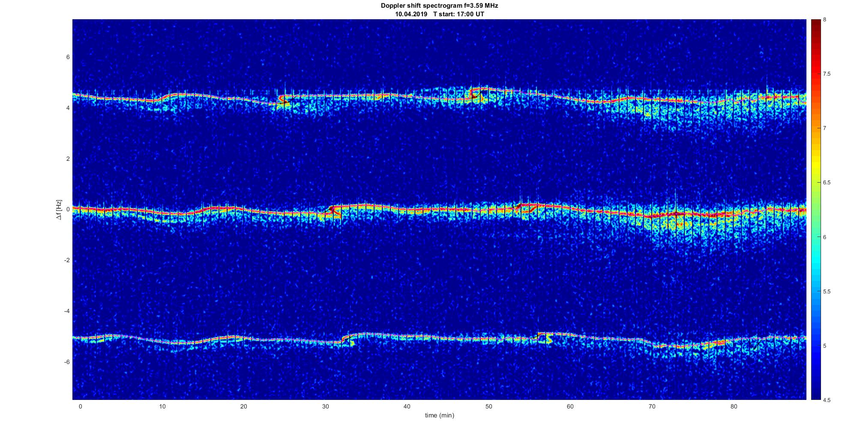The image size is (857, 429).
Task: Click the x-axis tick label '50'
Action: point(489,406)
